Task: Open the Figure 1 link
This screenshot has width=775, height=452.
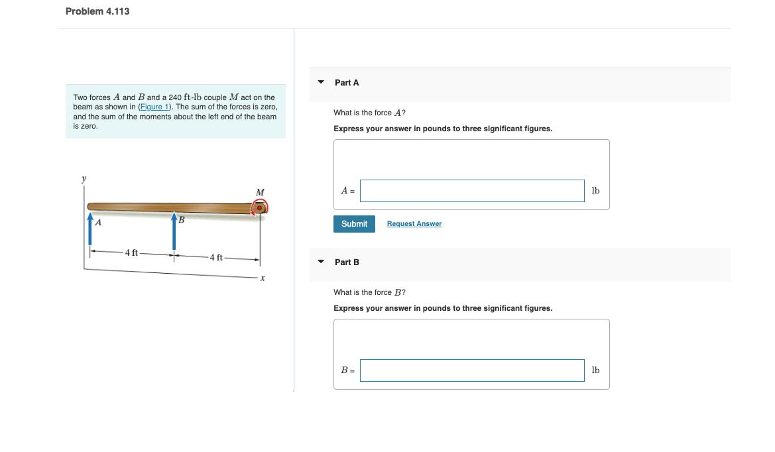Action: [153, 106]
